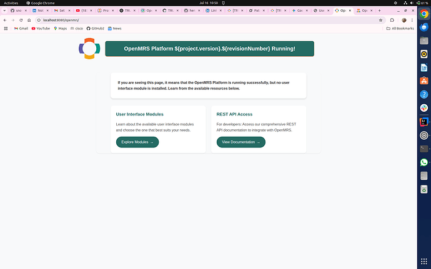Bookmark this page with the star icon
The image size is (431, 269).
click(380, 20)
